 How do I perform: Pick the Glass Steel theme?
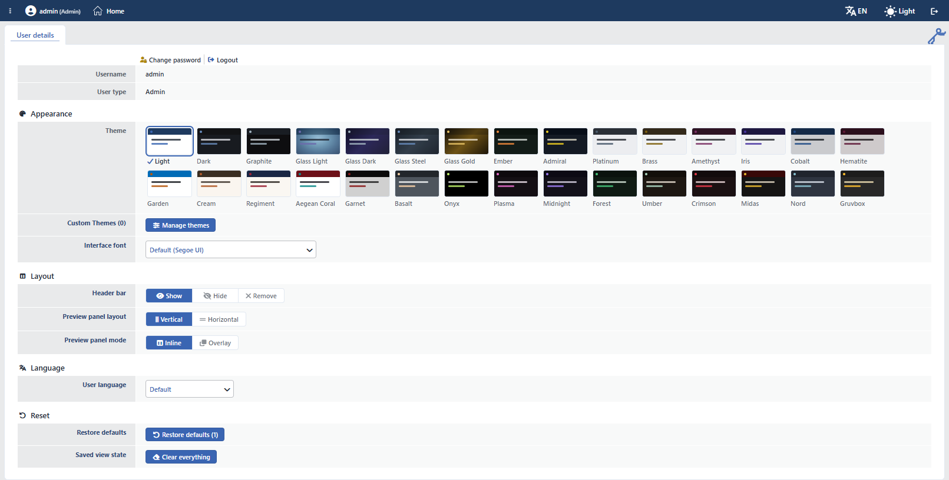[417, 141]
